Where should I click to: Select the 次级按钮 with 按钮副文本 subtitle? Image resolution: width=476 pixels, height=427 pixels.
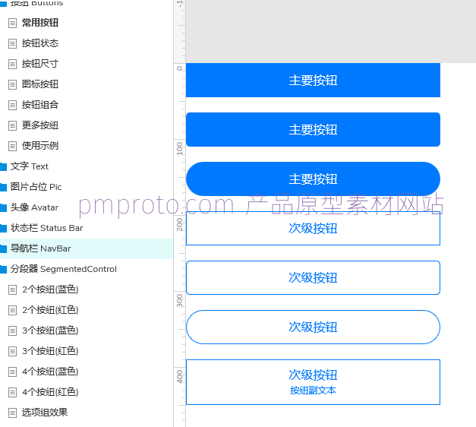coord(313,381)
